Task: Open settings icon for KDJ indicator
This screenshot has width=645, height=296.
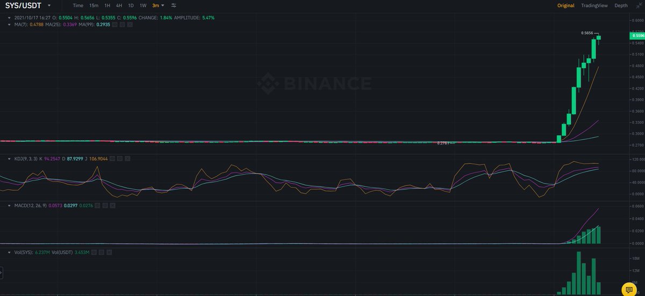Action: pos(120,158)
